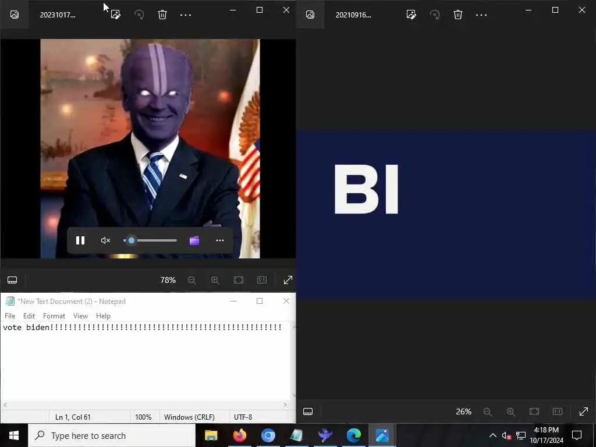Screen dimensions: 596x447
Task: Open See more menu in right Photos window
Action: pos(481,15)
